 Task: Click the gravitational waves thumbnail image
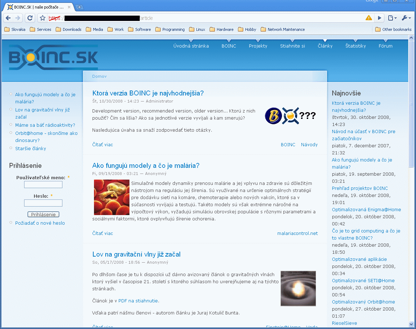click(x=298, y=289)
